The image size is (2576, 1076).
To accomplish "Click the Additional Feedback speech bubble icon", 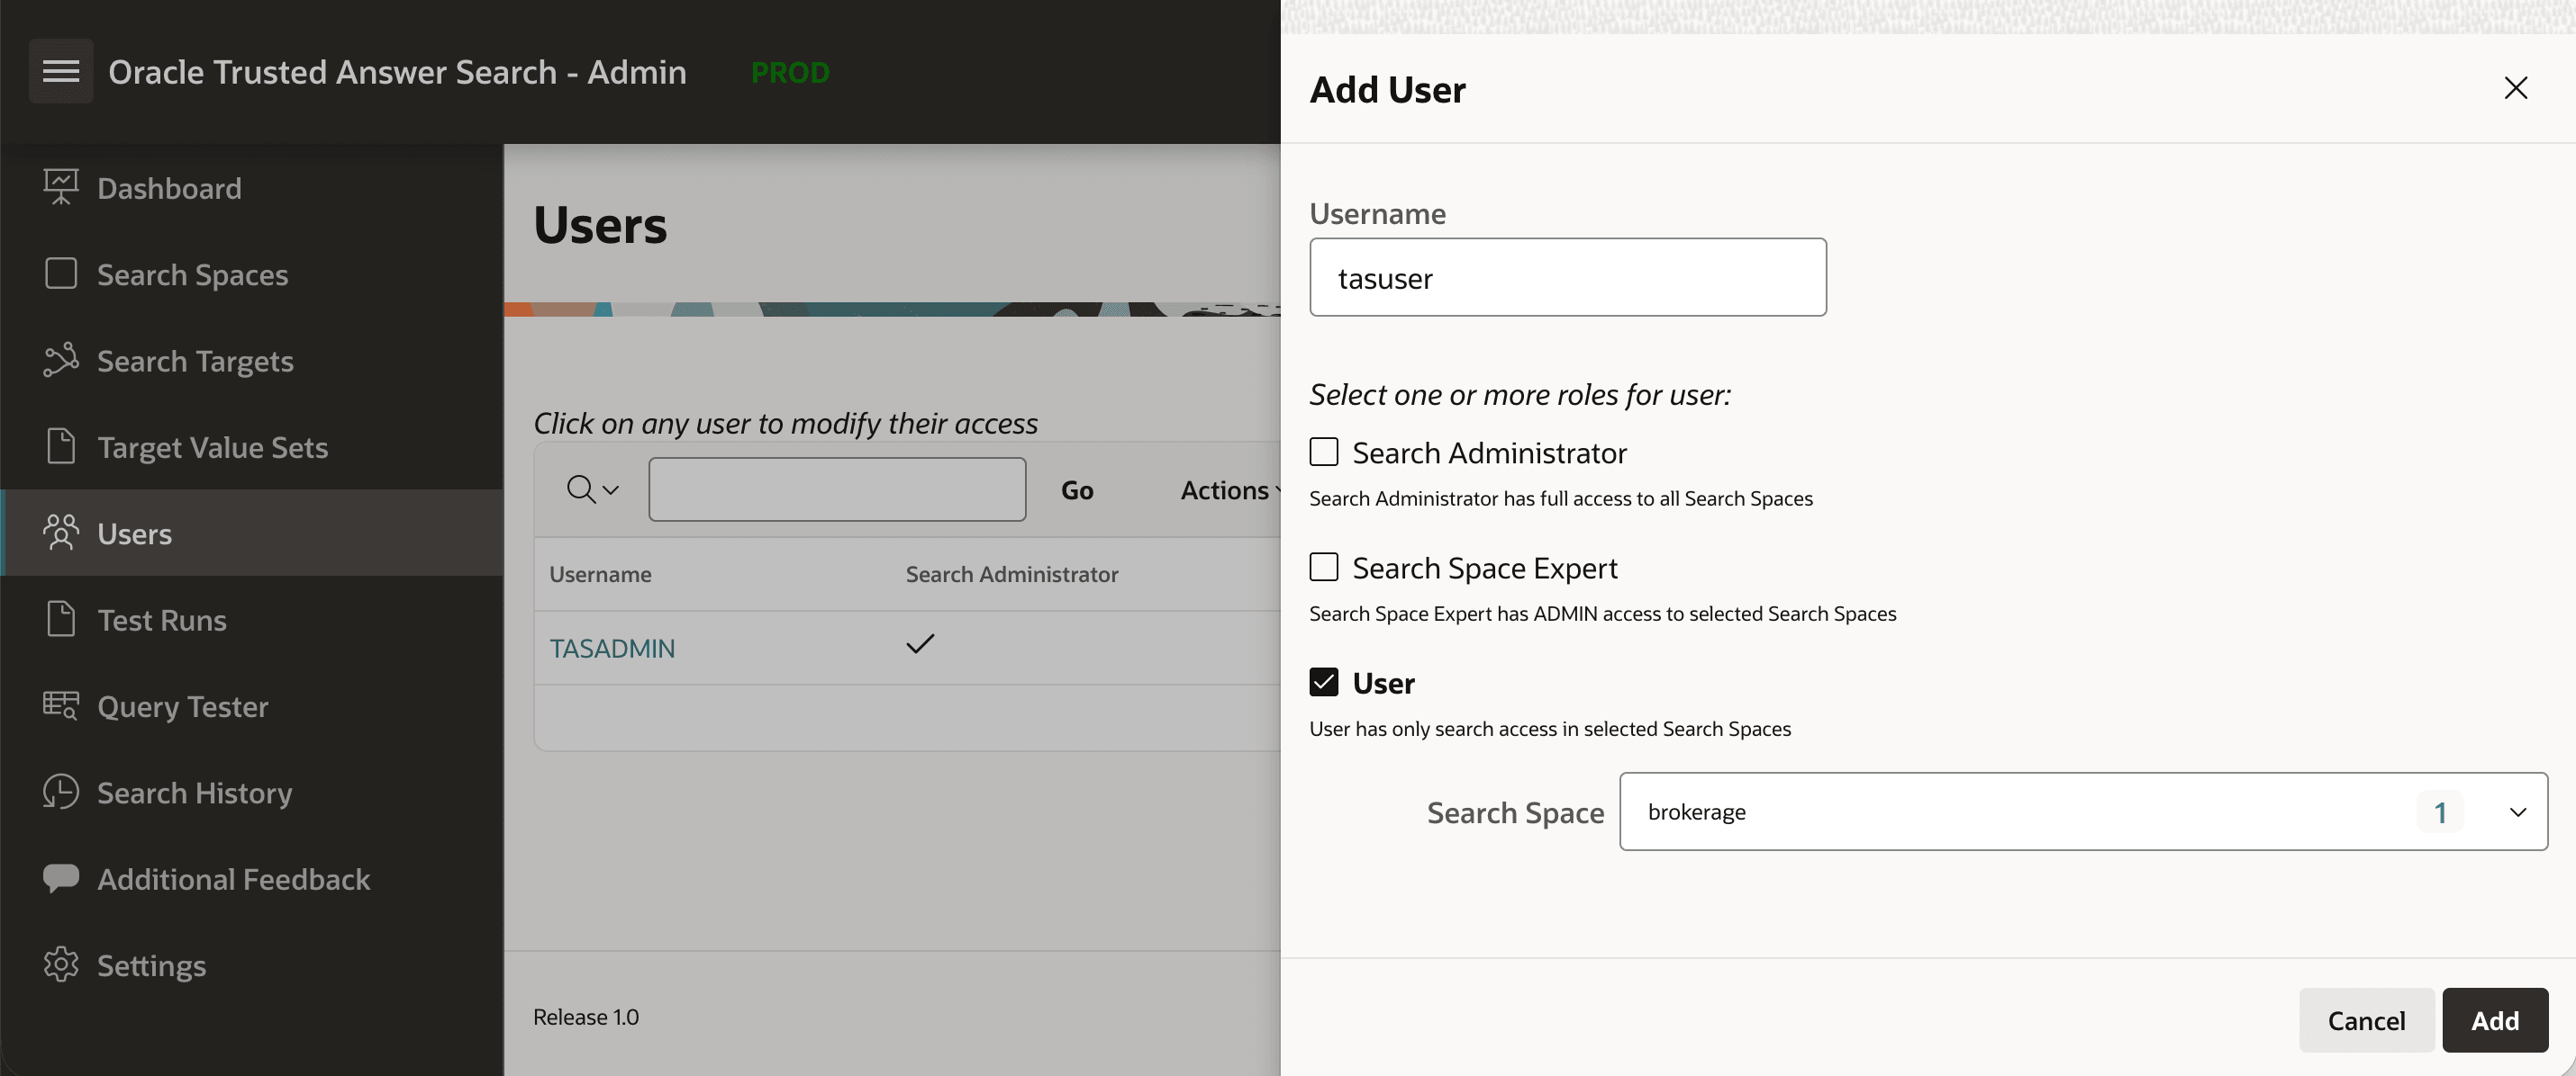I will (61, 878).
